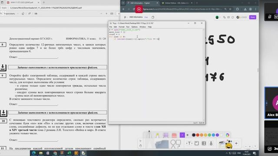This screenshot has height=156, width=278.
Task: Open the custom color picker wheel
Action: 228,135
